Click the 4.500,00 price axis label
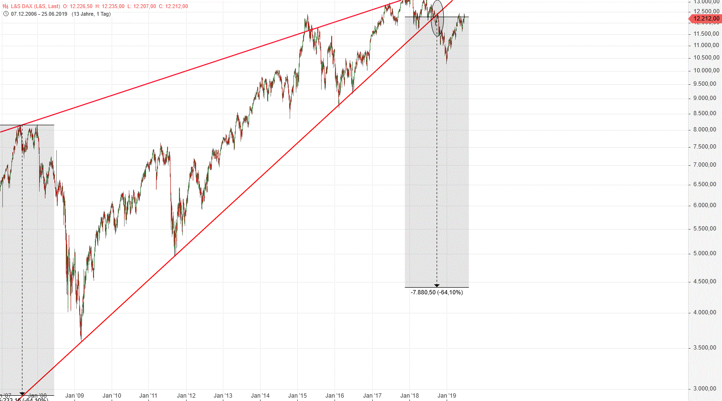Viewport: 722px width, 401px height. (x=705, y=281)
